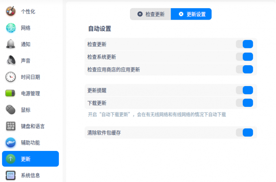Select the 更新 sidebar label
The width and height of the screenshot is (276, 182).
26,159
